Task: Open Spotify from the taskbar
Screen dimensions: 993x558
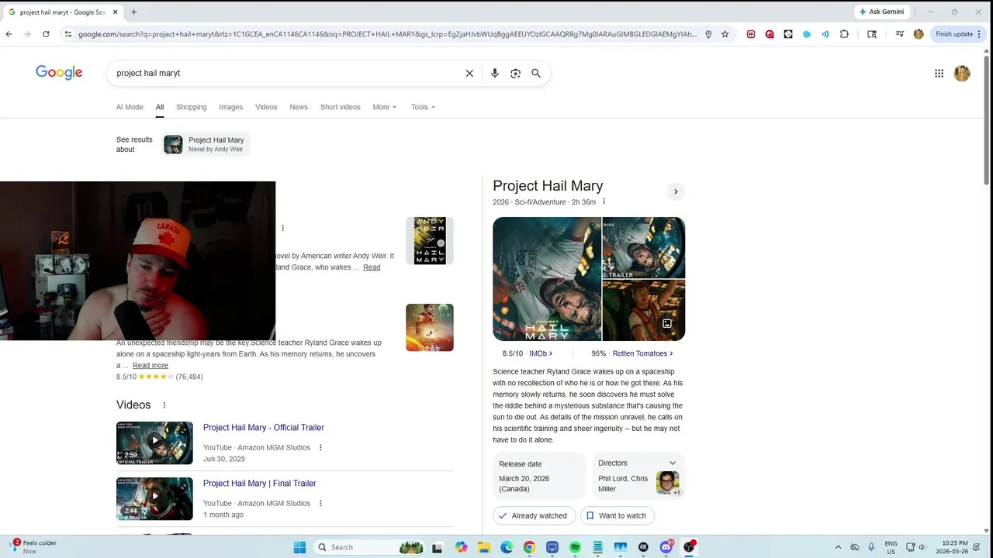Action: point(575,547)
